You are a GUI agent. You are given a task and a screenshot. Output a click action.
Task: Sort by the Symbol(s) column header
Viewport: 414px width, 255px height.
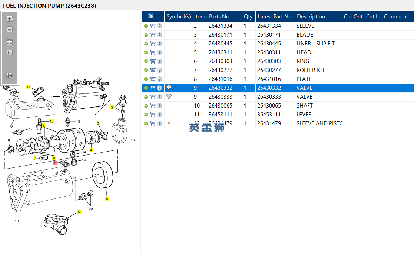pos(178,16)
